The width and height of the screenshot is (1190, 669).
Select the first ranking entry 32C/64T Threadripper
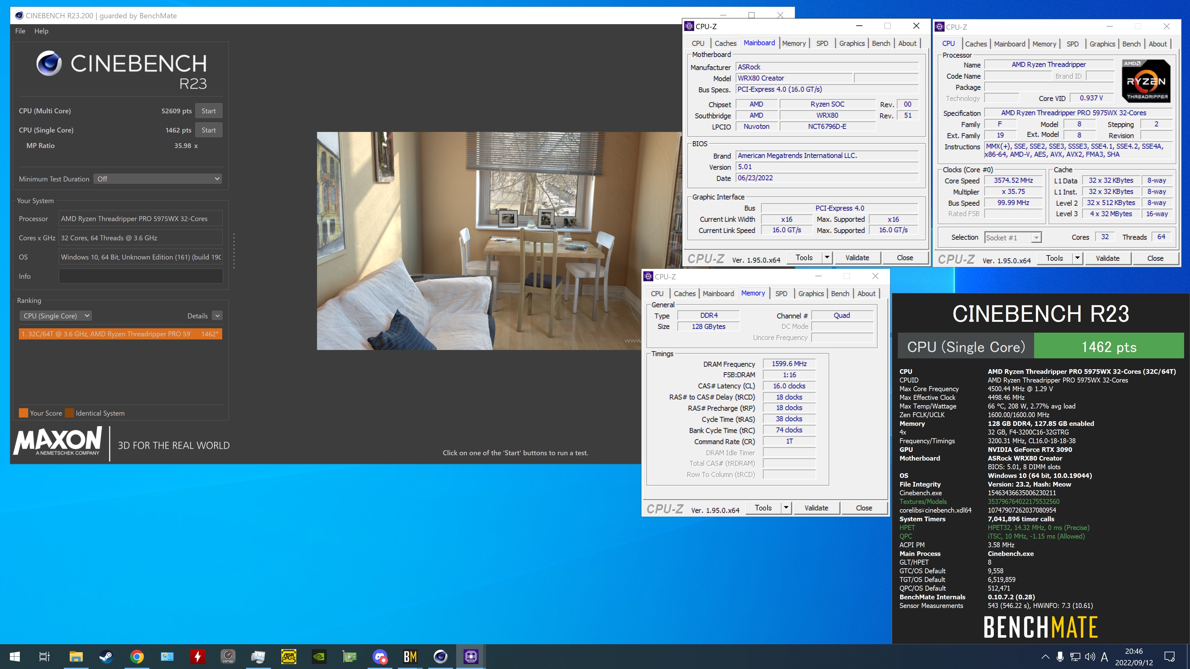click(120, 334)
